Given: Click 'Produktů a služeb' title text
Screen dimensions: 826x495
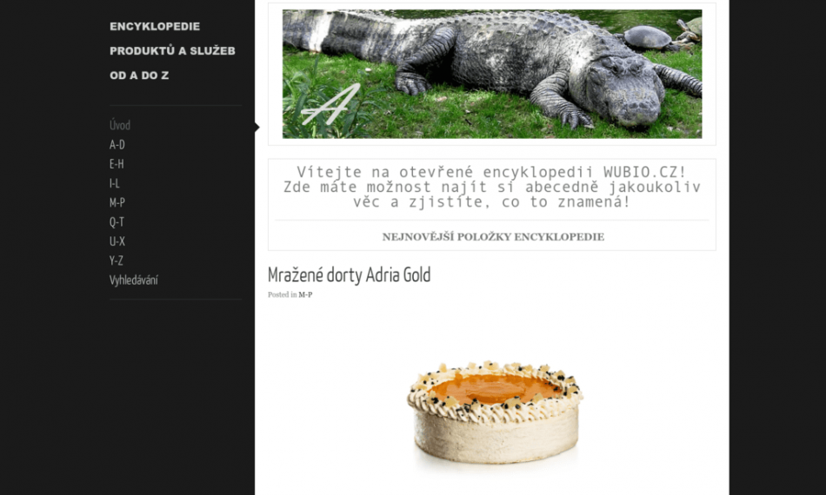Looking at the screenshot, I should point(172,51).
